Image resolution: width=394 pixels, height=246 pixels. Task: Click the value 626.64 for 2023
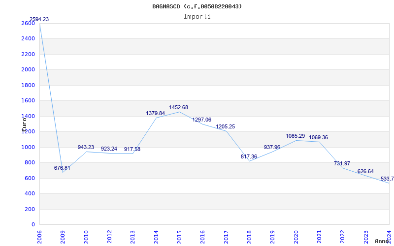pos(365,171)
